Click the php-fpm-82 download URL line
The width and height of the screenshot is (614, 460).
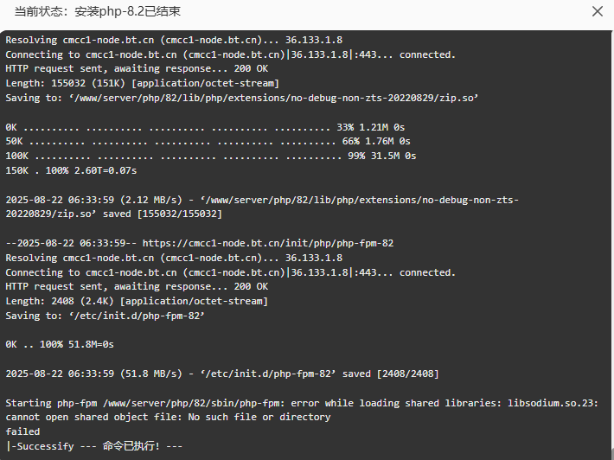(199, 243)
